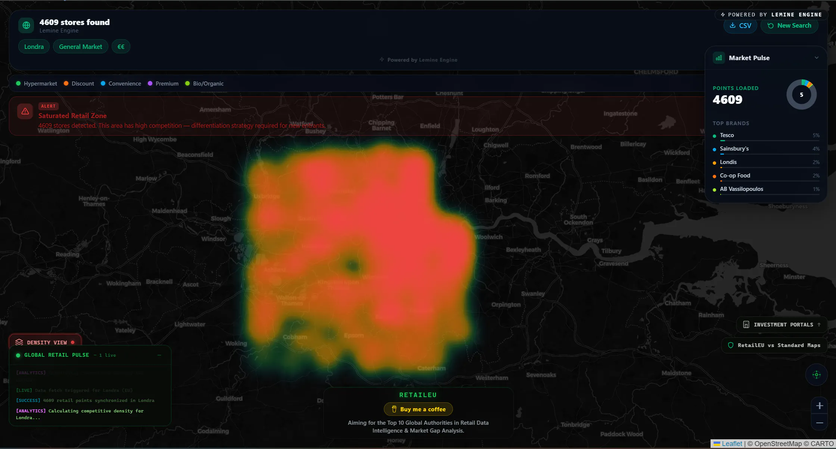836x449 pixels.
Task: Click the Bexleyheath map label
Action: point(523,250)
